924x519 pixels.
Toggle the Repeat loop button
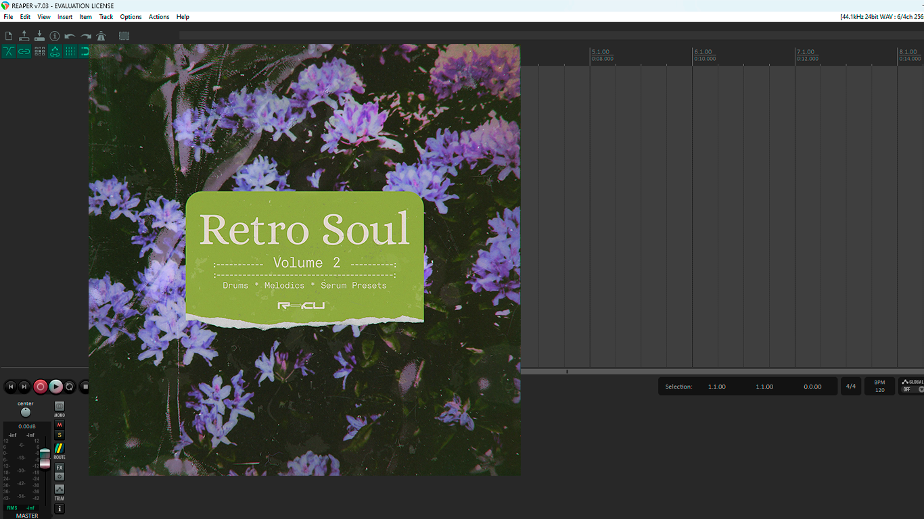(x=70, y=387)
